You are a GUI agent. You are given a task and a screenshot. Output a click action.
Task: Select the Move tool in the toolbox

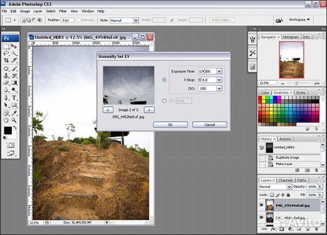click(14, 46)
